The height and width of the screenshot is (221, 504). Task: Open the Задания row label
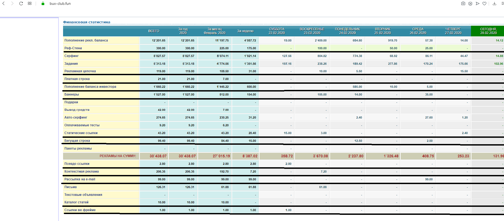(x=71, y=64)
